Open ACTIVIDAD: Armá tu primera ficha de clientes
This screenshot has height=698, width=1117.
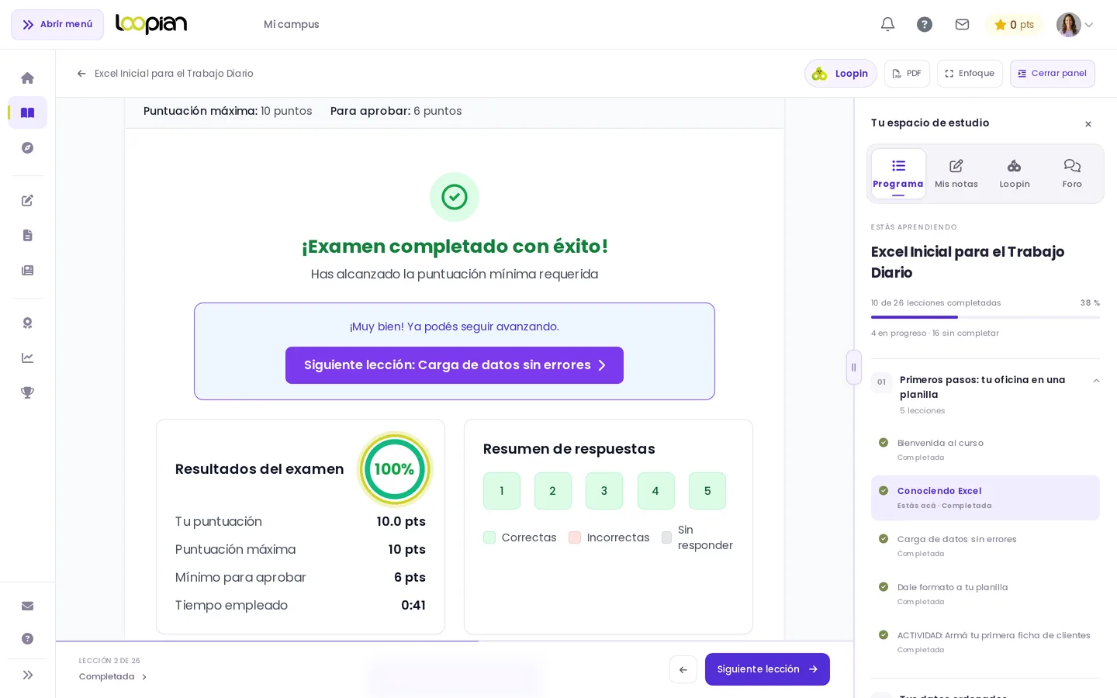tap(985, 642)
